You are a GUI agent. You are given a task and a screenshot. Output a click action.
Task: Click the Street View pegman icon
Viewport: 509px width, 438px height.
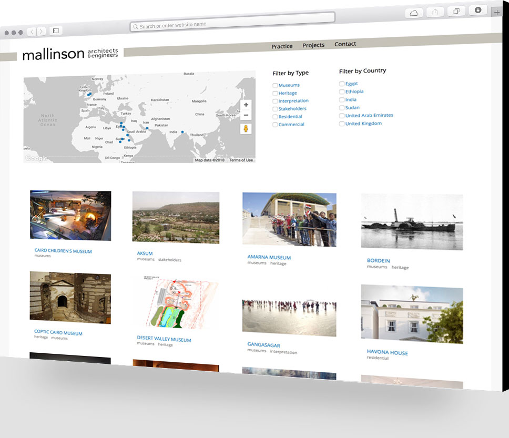tap(246, 129)
